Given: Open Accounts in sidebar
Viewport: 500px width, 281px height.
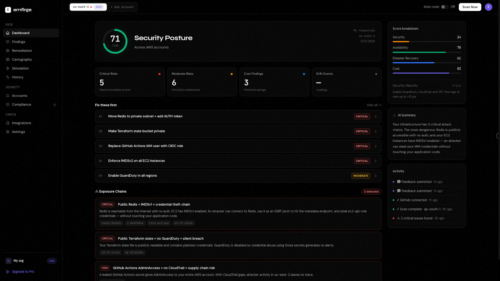Looking at the screenshot, I should pyautogui.click(x=31, y=96).
